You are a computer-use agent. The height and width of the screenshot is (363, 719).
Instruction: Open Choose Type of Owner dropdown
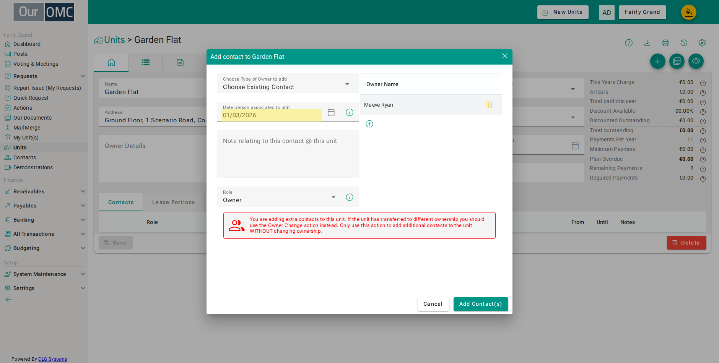coord(288,83)
